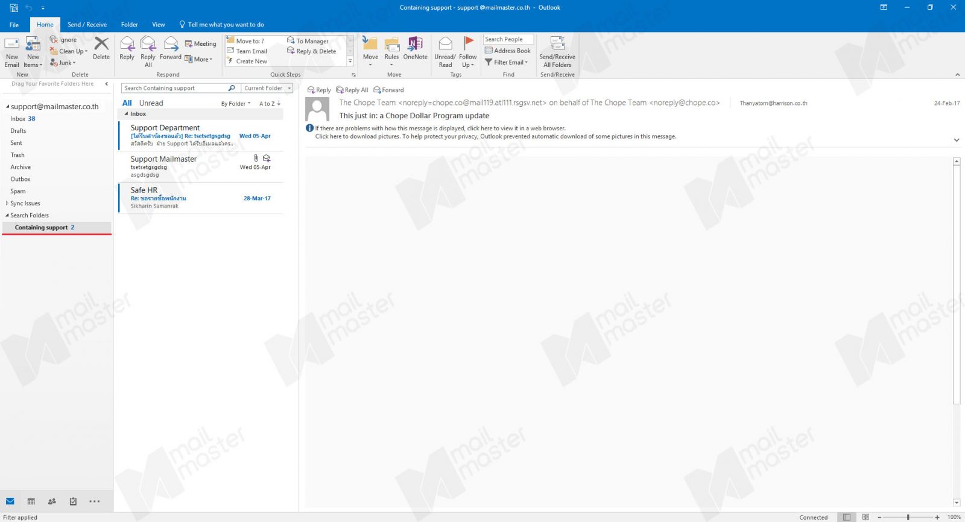Switch to Normal view layout button
Image resolution: width=965 pixels, height=522 pixels.
tap(847, 517)
